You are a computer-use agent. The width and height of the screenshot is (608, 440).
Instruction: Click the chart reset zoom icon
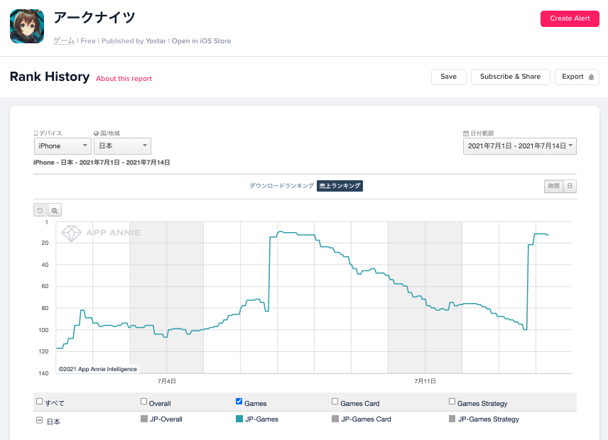[40, 210]
